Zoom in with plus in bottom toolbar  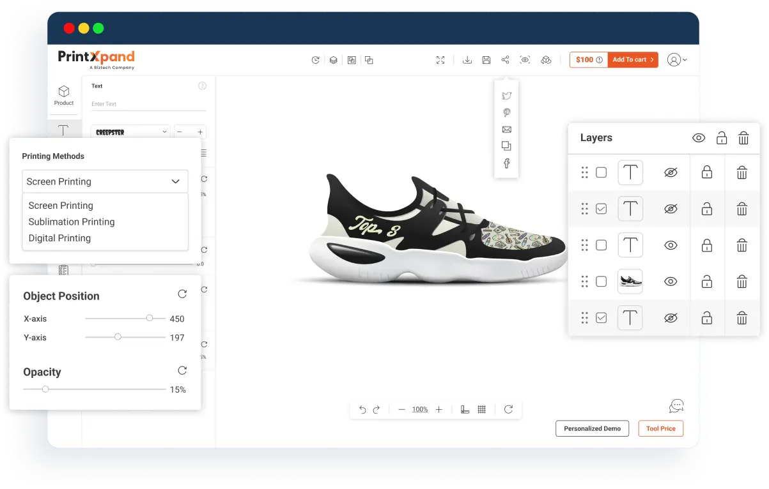click(439, 410)
